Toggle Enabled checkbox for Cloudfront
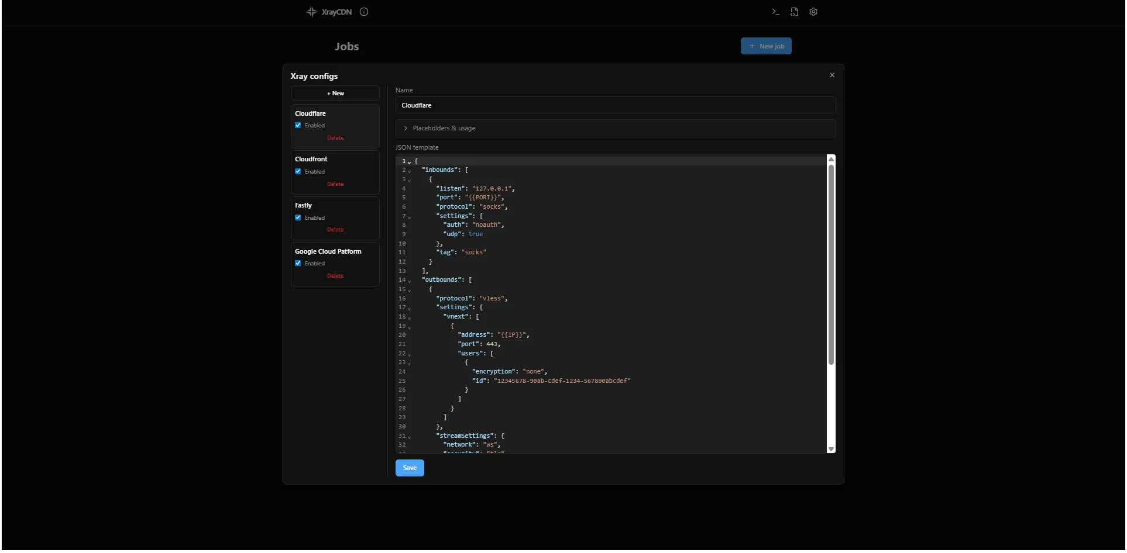Image resolution: width=1127 pixels, height=553 pixels. click(298, 172)
